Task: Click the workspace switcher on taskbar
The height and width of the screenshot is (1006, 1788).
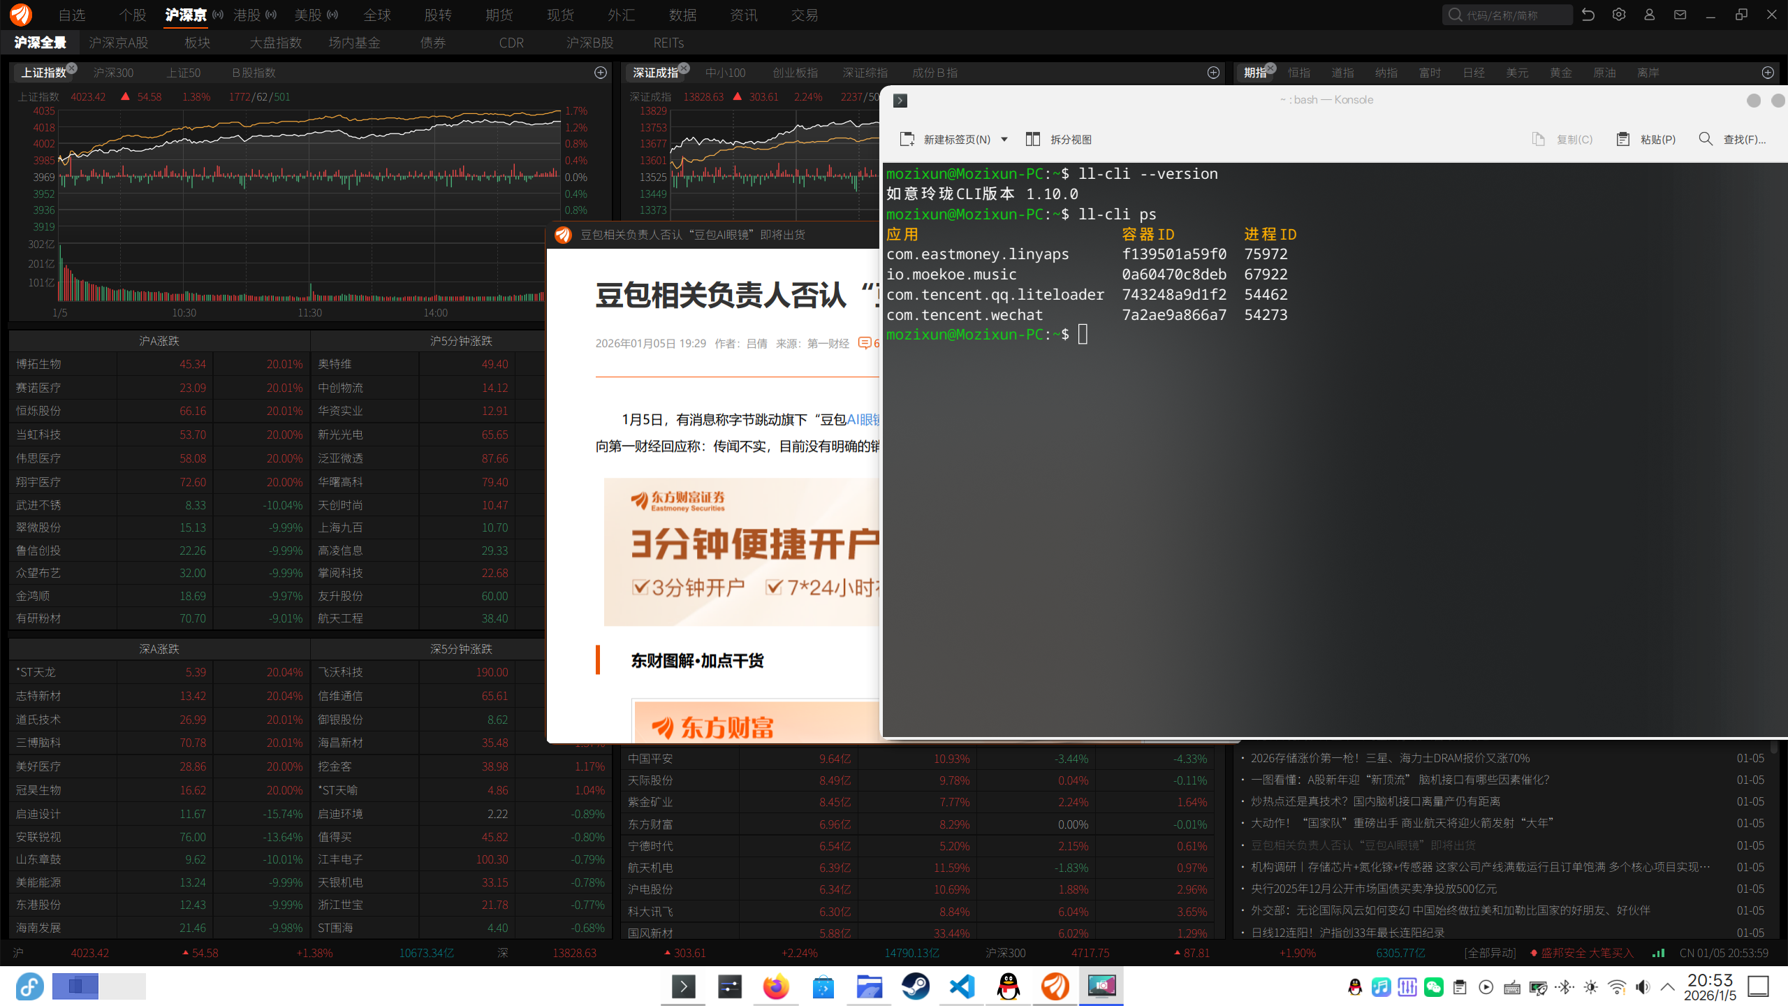Action: tap(98, 986)
